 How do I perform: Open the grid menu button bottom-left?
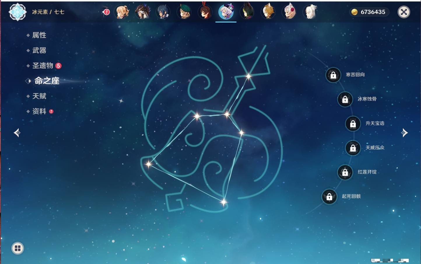click(17, 248)
